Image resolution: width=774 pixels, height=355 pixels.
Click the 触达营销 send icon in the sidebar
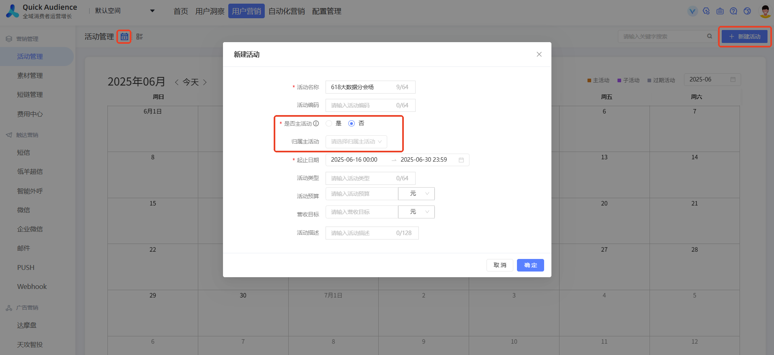coord(9,135)
